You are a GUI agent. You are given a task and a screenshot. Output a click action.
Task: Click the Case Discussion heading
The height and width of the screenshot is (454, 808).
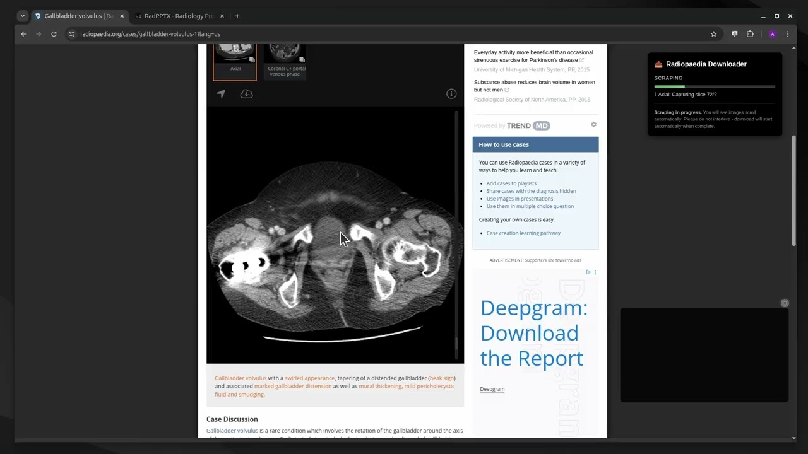click(232, 419)
